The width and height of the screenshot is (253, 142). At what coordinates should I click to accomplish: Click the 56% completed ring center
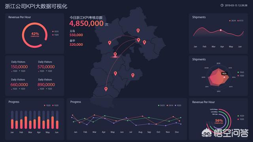[219, 121]
